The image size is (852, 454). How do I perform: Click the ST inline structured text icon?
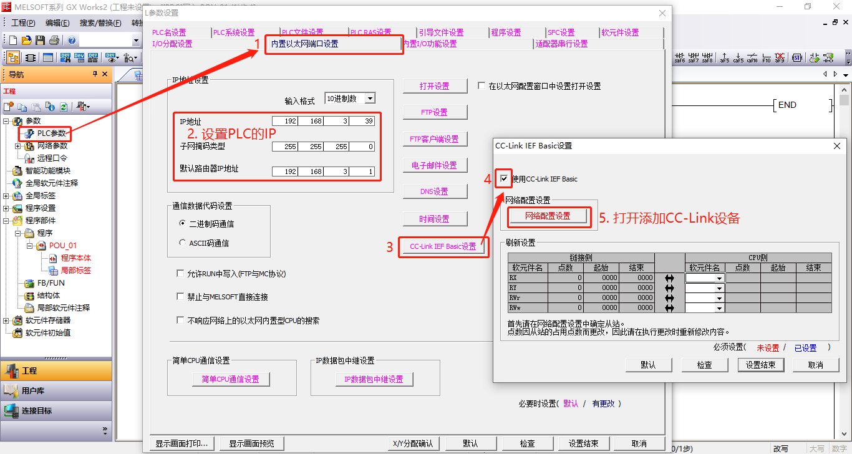(x=797, y=58)
